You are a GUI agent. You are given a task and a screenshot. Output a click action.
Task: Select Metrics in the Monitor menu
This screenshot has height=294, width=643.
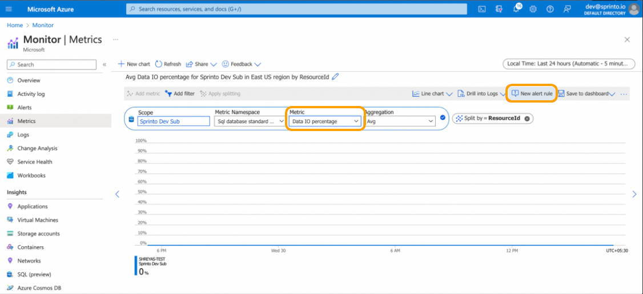coord(26,121)
